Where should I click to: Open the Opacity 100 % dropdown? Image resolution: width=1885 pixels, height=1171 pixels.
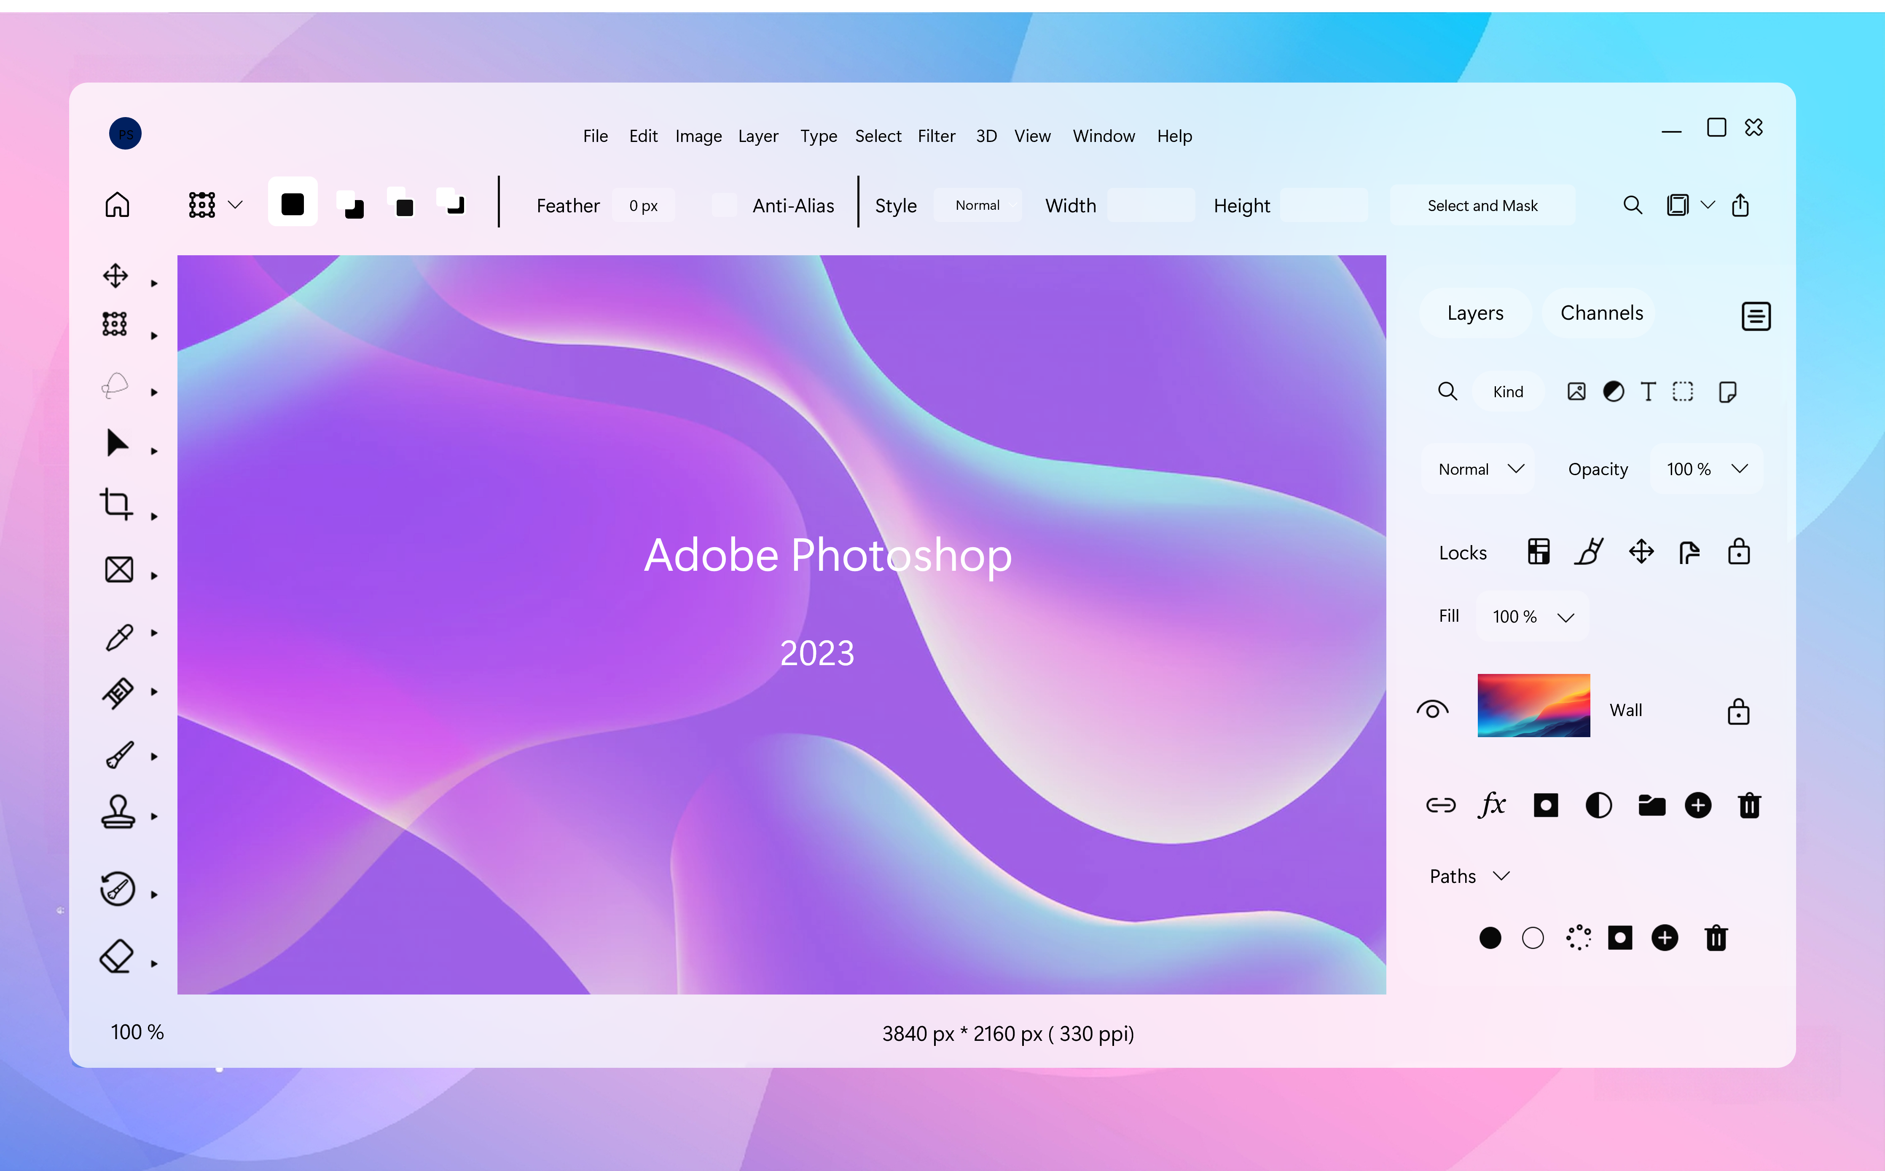pyautogui.click(x=1707, y=469)
